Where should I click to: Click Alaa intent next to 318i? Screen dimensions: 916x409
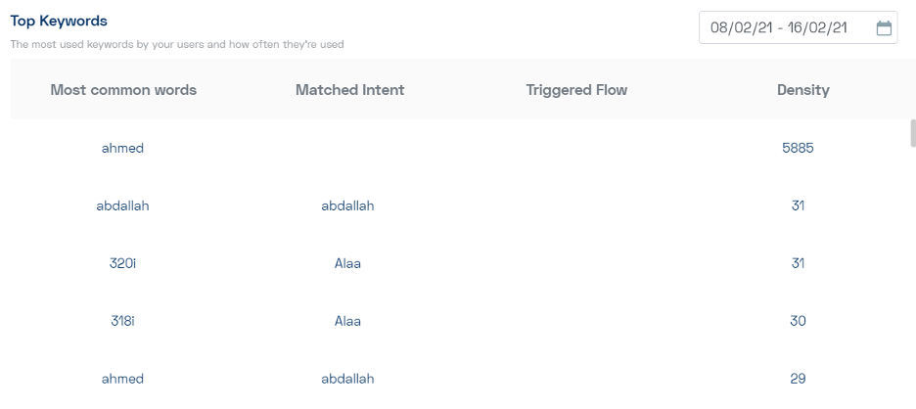pos(347,321)
